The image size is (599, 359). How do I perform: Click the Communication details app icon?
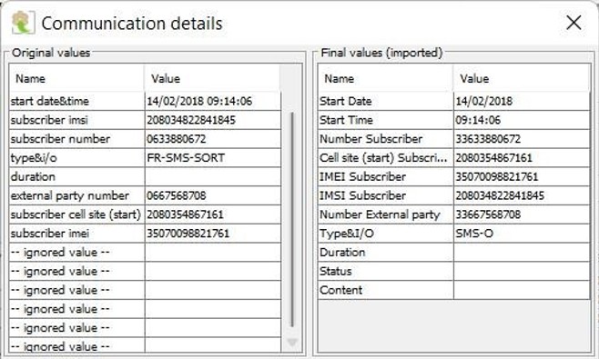tap(23, 23)
